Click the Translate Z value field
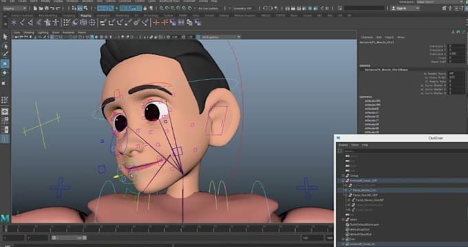The height and width of the screenshot is (247, 468). [457, 54]
